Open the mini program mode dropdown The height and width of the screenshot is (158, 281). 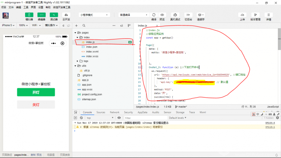(94, 15)
